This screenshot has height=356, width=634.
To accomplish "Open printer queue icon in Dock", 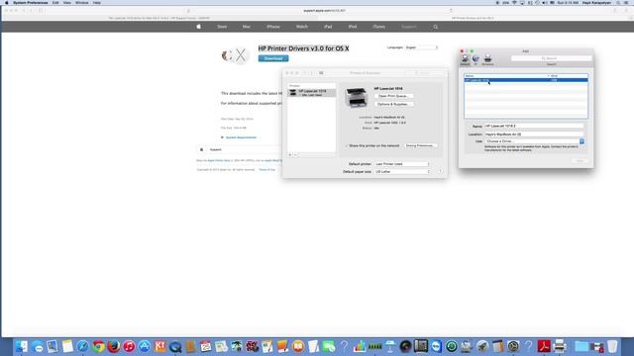I will [x=559, y=346].
